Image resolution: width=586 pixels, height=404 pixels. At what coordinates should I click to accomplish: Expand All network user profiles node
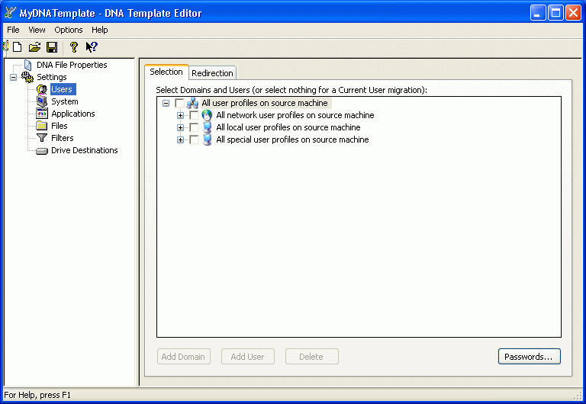click(x=181, y=115)
